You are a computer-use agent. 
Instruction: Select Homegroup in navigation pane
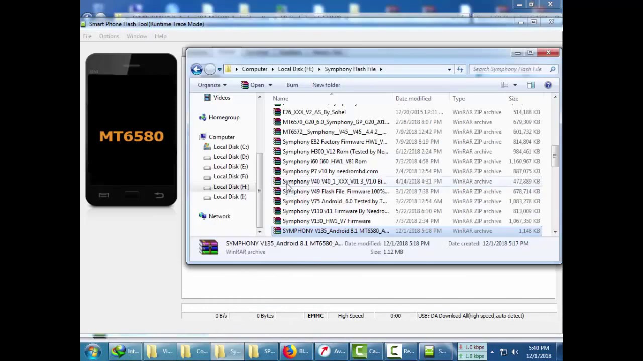(x=224, y=117)
